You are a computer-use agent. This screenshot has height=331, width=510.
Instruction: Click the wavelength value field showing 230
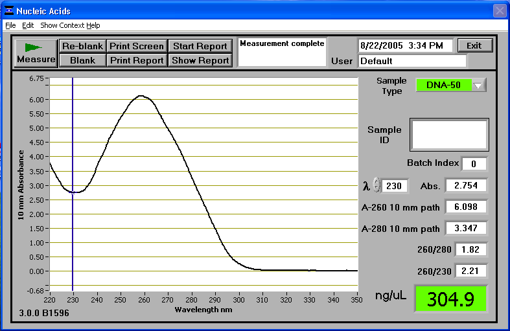tap(395, 186)
